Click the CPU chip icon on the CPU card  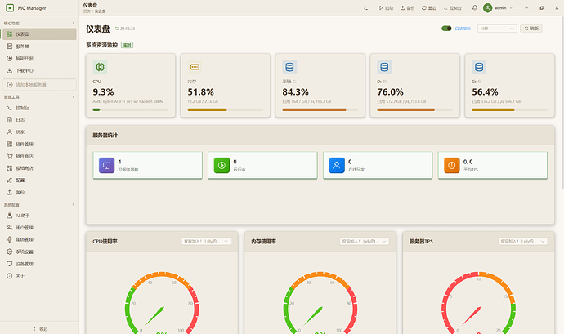100,67
